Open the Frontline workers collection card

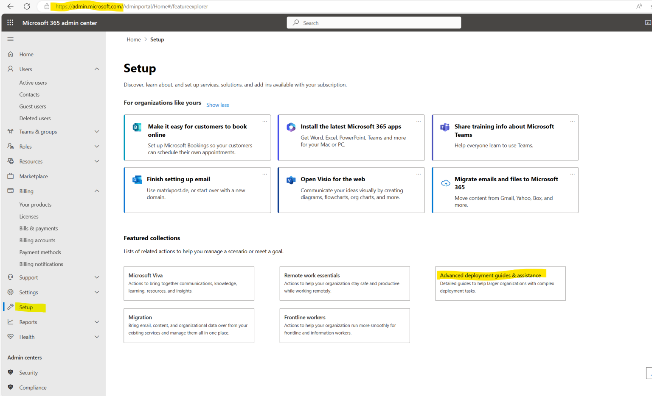point(345,325)
